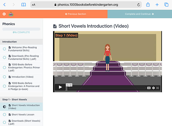The image size is (172, 126).
Task: Open AA reader text size menu
Action: (34, 5)
